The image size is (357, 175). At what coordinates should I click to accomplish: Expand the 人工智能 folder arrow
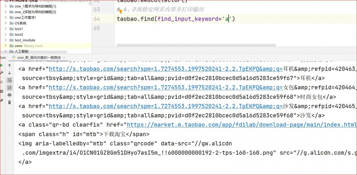tap(6, 51)
